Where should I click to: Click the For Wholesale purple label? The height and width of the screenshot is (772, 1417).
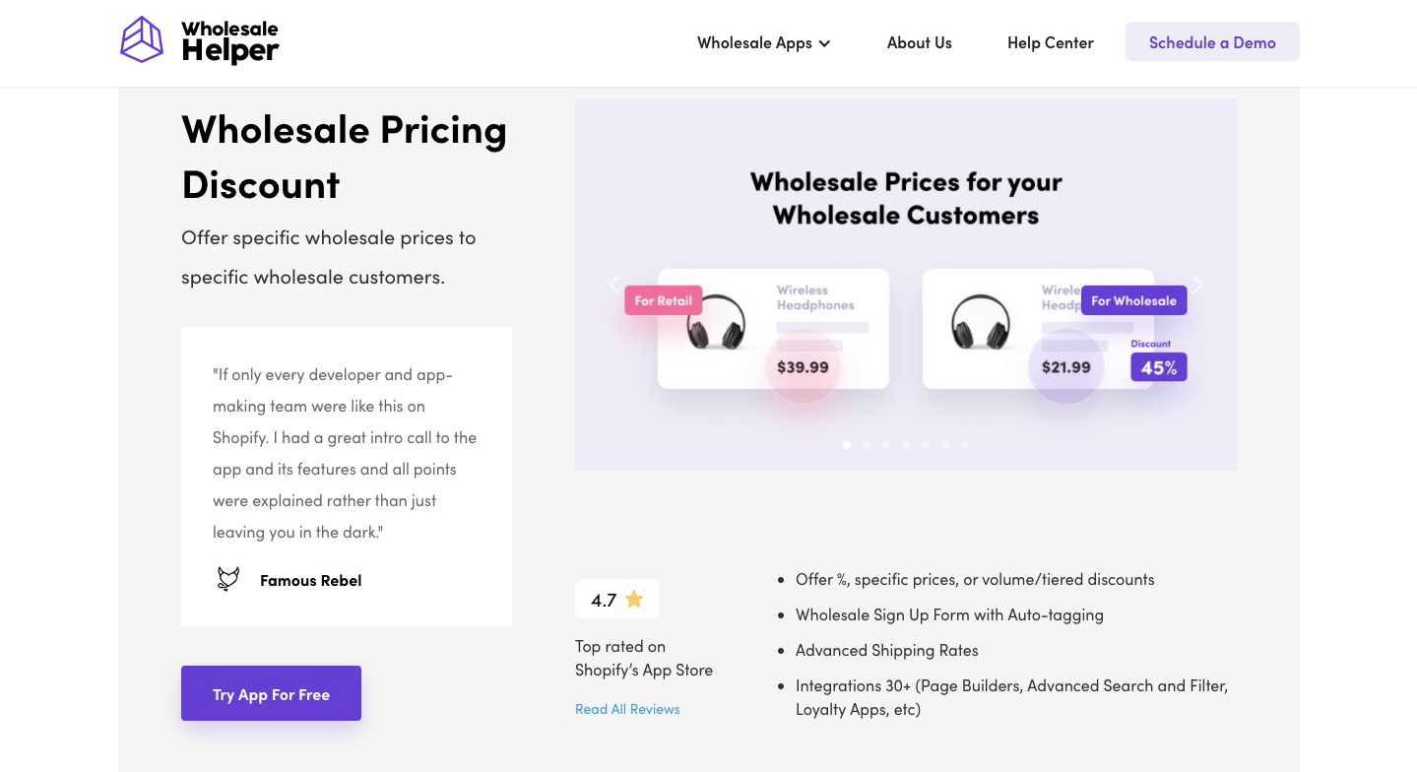[1133, 300]
